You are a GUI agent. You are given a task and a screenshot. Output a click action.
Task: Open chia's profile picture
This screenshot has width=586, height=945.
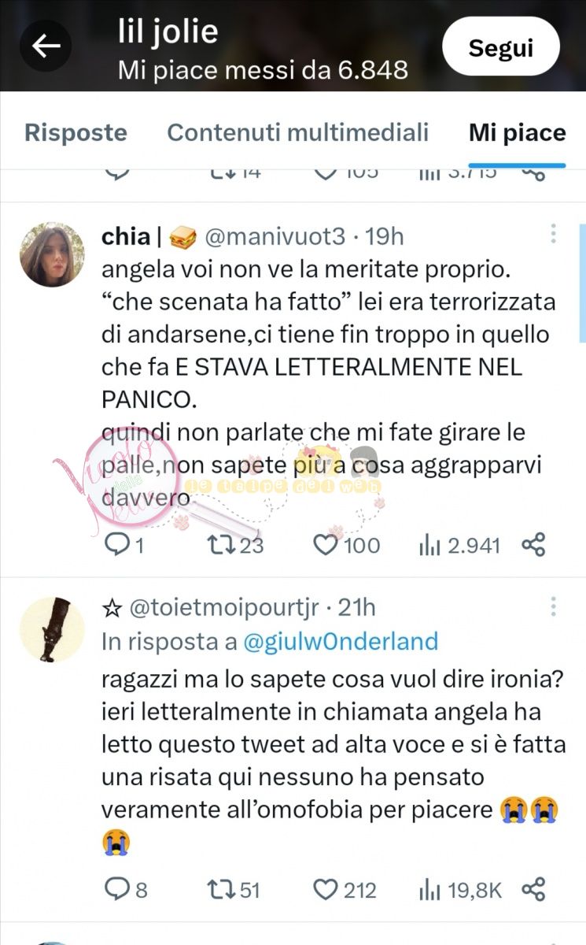click(52, 254)
